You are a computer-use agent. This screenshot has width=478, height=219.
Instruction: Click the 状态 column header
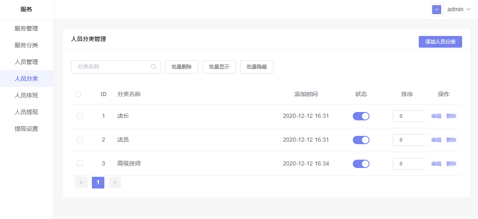pos(361,94)
